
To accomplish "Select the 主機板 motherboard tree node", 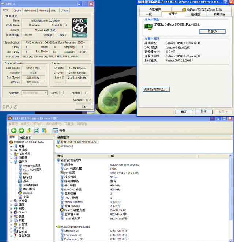I will click(x=23, y=150).
